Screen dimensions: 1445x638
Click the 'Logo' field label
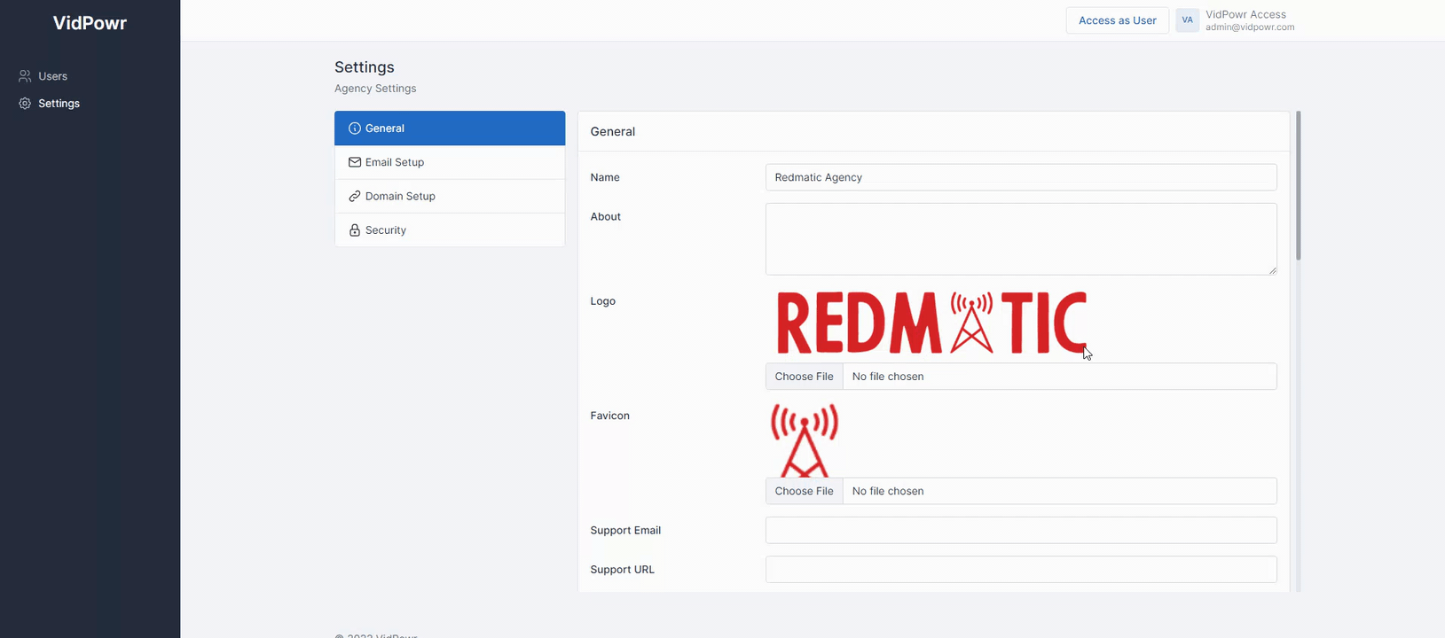coord(602,301)
